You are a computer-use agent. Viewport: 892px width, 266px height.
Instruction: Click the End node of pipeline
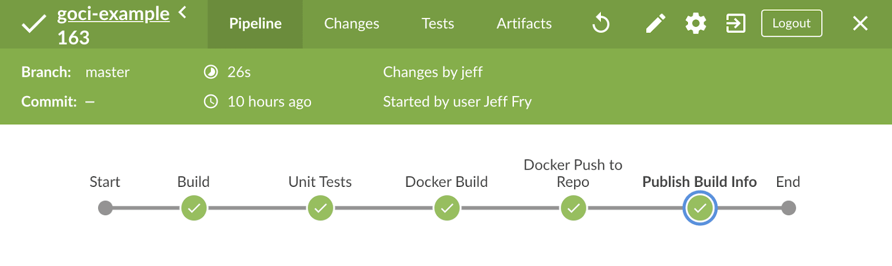click(x=788, y=208)
